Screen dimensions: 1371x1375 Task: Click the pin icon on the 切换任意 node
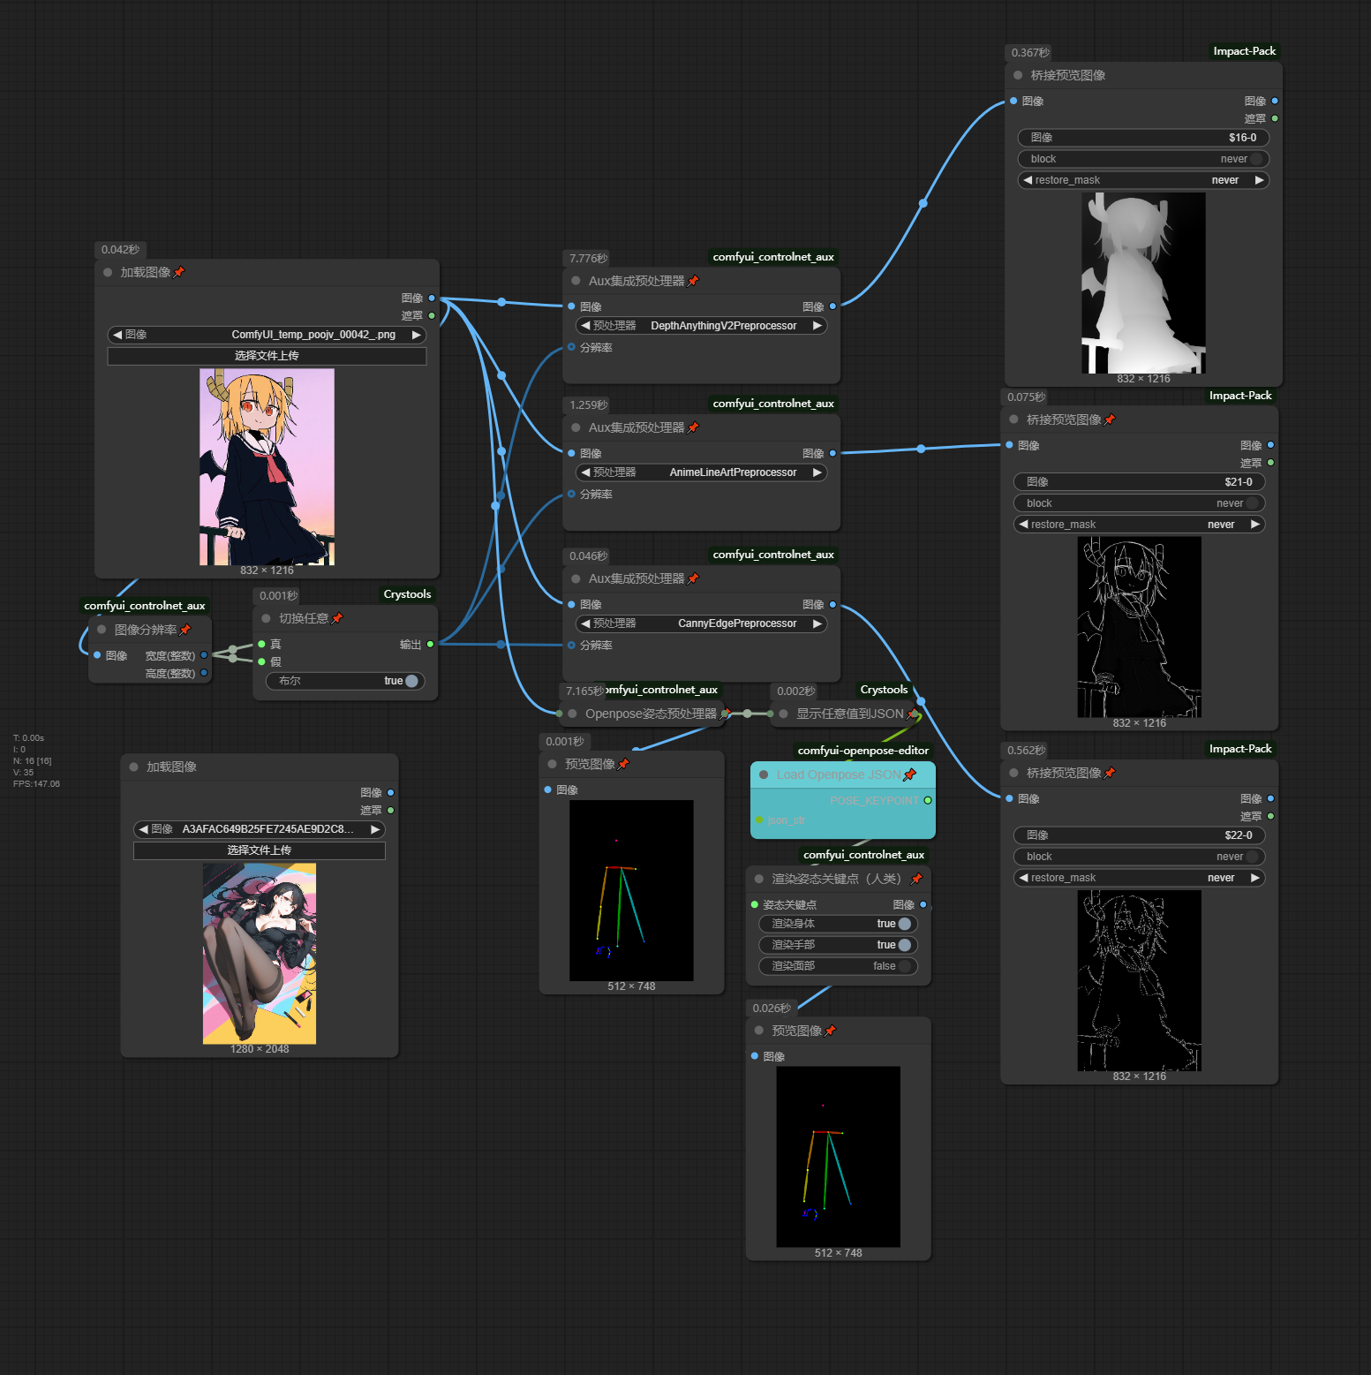coord(337,618)
